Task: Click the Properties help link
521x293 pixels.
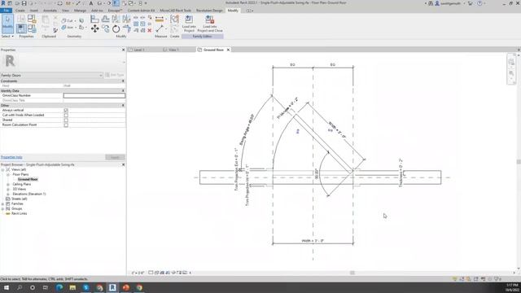Action: (11, 157)
